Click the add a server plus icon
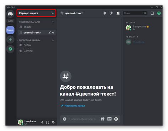Viewport: 168px width, 131px height. click(x=10, y=40)
